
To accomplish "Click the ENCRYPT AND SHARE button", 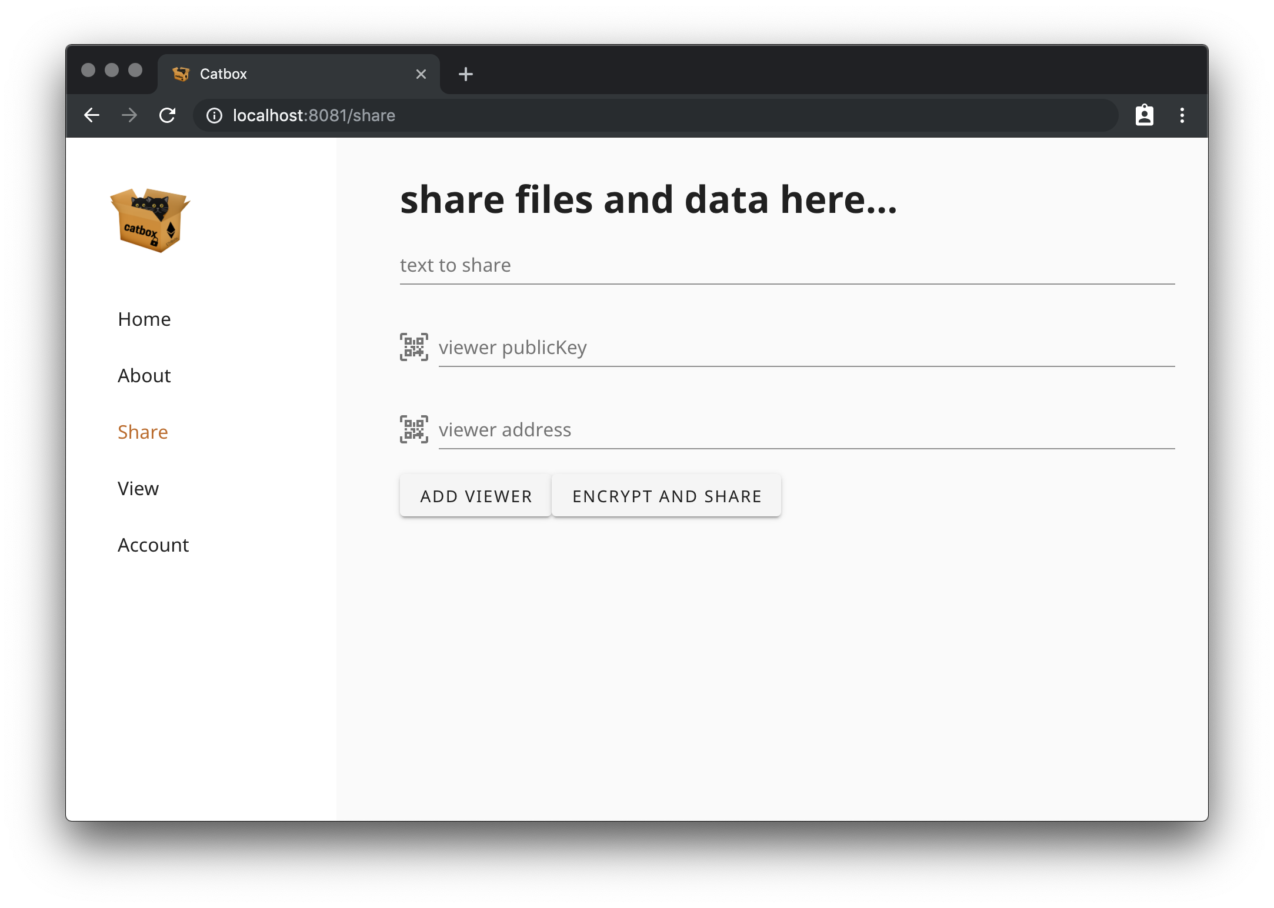I will click(666, 496).
